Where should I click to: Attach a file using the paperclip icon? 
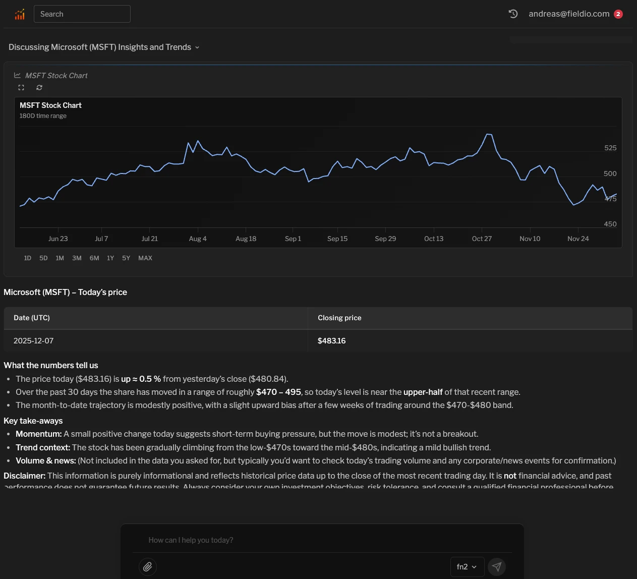147,566
